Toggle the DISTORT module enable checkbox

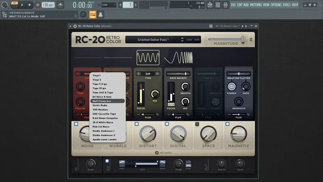(x=136, y=124)
